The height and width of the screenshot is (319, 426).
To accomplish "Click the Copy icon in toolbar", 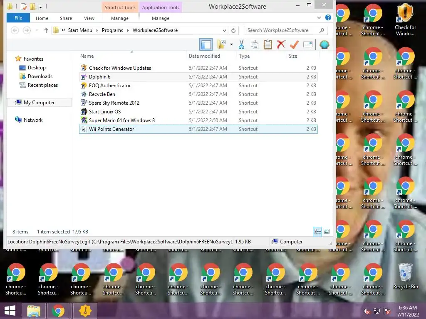I will click(x=254, y=44).
